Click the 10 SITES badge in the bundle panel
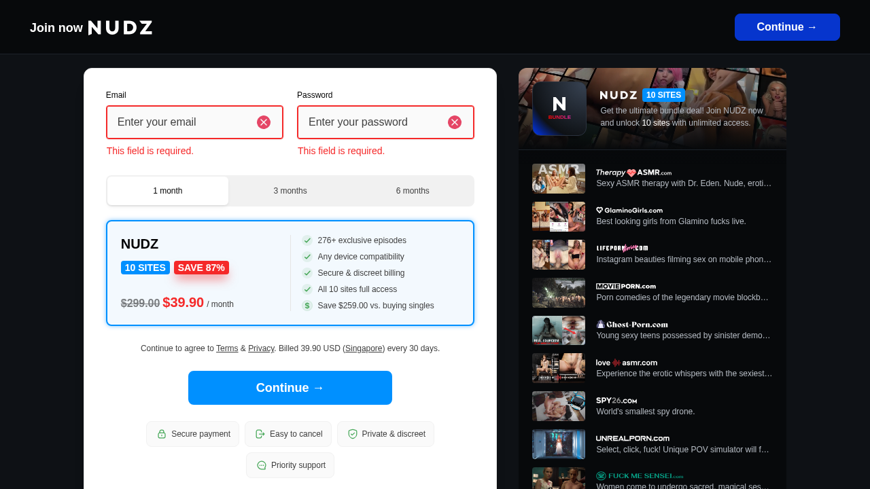The height and width of the screenshot is (489, 870). pyautogui.click(x=663, y=95)
